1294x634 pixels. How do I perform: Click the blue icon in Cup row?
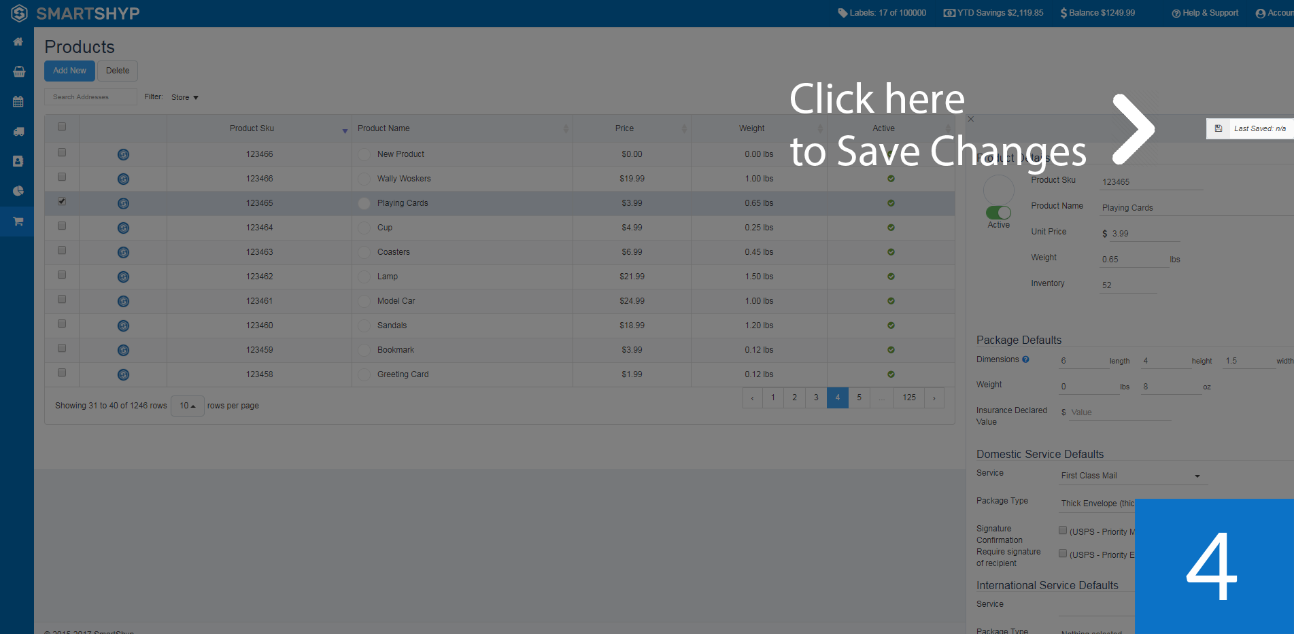click(x=123, y=228)
